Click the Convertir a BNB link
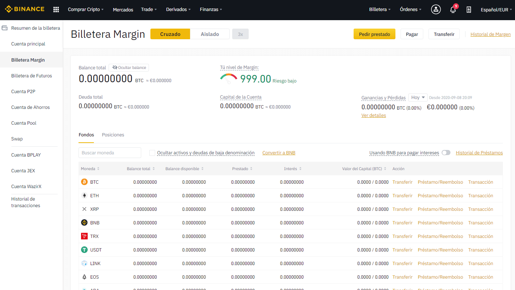 [x=279, y=153]
